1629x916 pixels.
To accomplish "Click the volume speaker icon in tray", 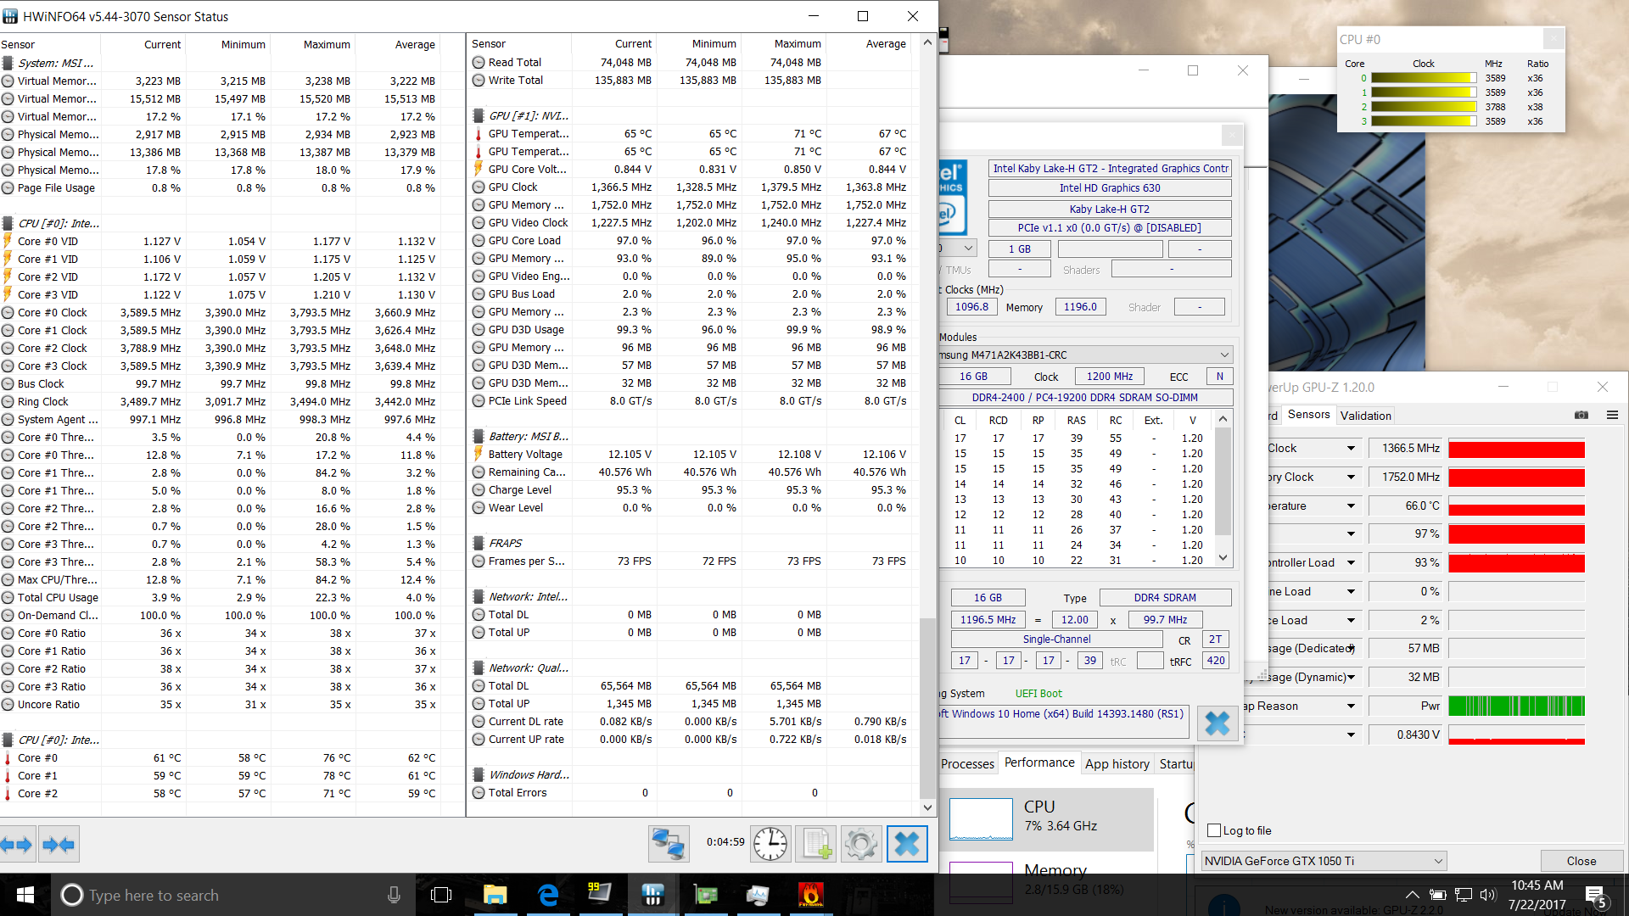I will click(1487, 895).
